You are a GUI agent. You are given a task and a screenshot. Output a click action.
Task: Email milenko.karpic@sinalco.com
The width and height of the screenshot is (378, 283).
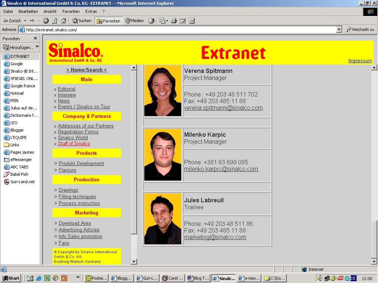(221, 169)
